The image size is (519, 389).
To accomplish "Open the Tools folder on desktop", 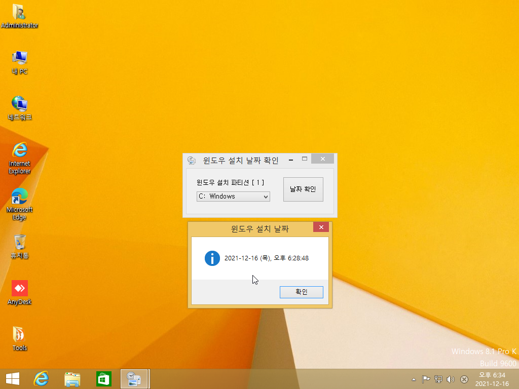I will 19,339.
